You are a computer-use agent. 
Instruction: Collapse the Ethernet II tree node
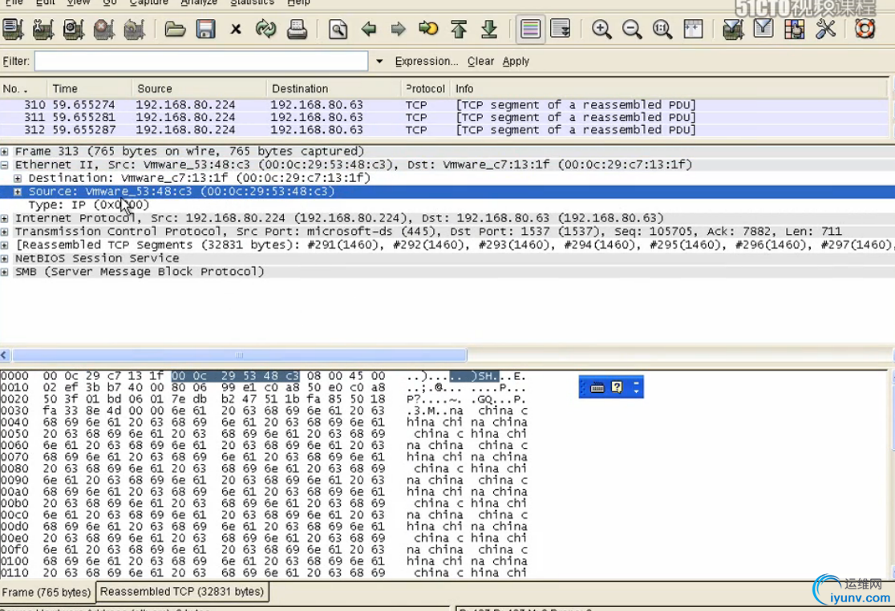[x=5, y=165]
